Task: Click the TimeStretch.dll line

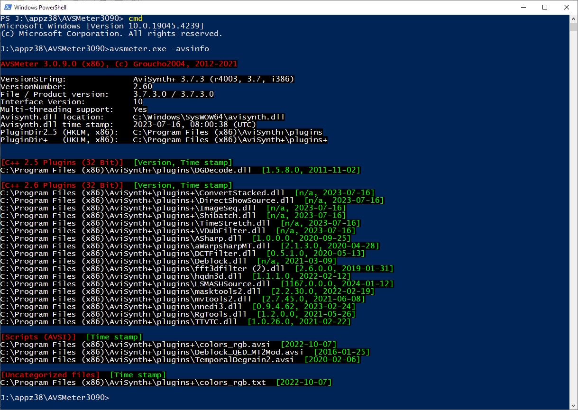Action: (181, 223)
